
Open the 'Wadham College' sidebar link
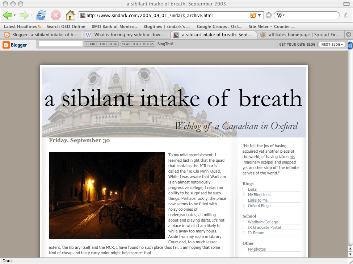[x=263, y=222]
